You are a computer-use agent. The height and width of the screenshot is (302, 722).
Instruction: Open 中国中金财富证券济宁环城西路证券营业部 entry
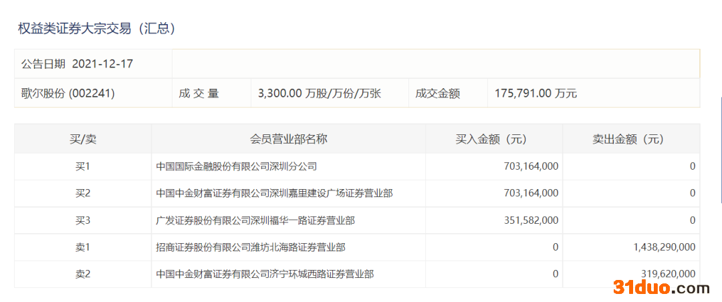pyautogui.click(x=265, y=274)
